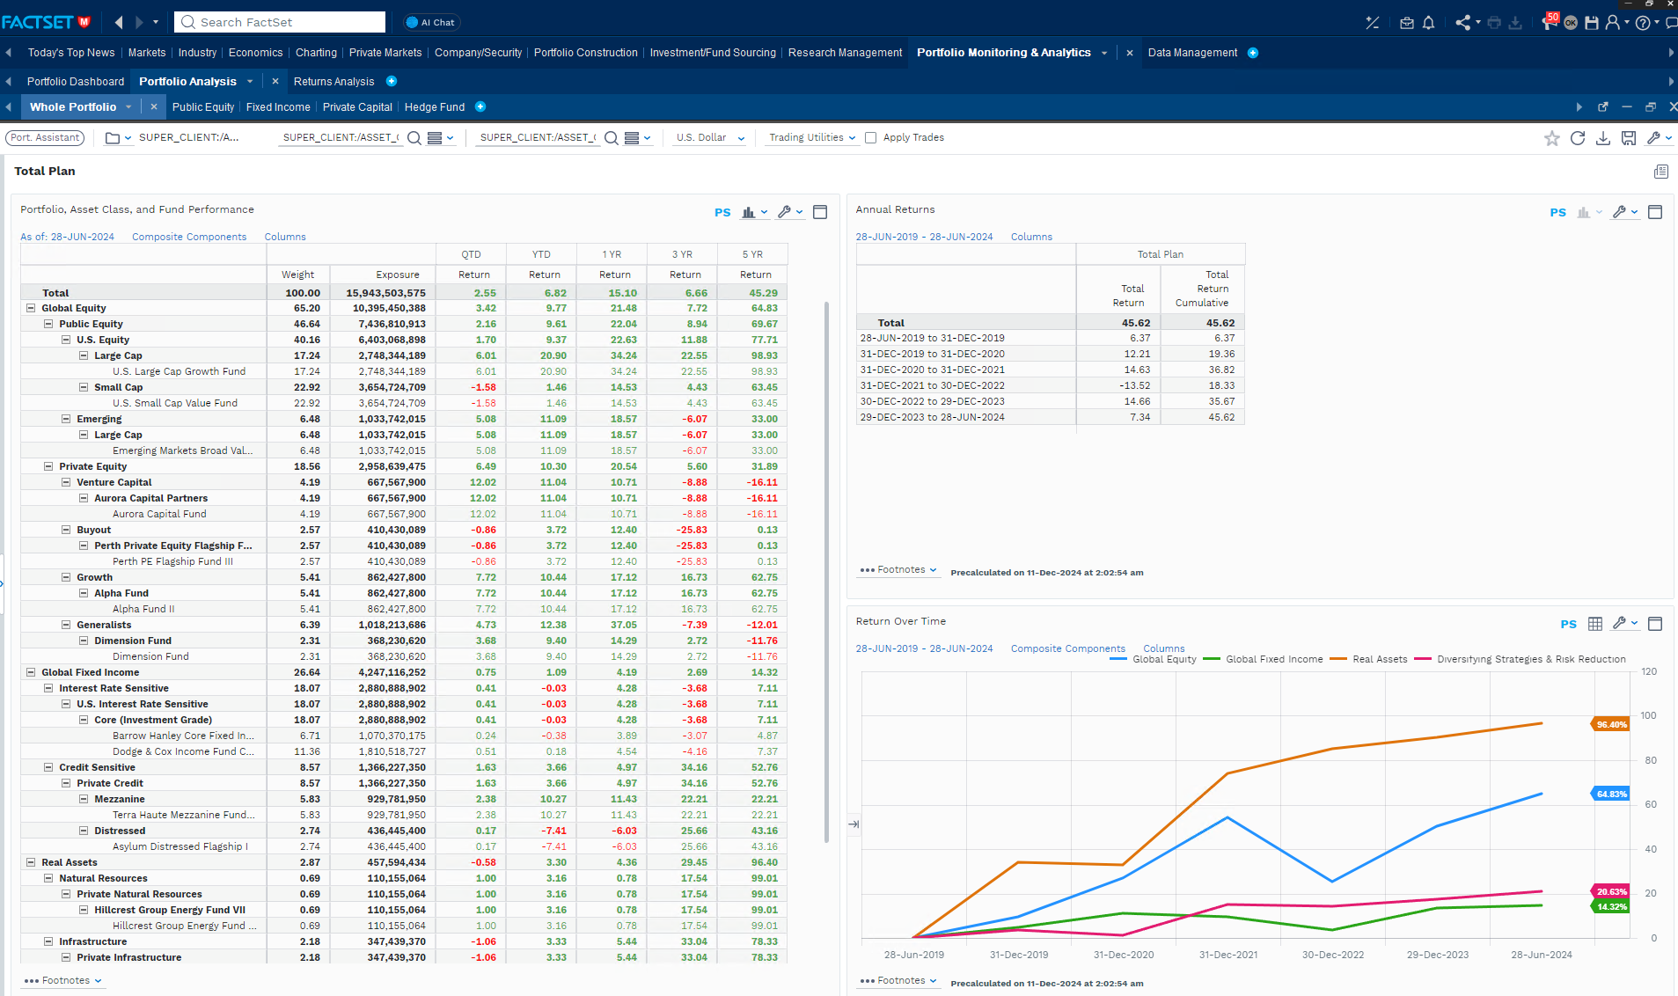Image resolution: width=1678 pixels, height=996 pixels.
Task: Enable the Apply Trades checkbox
Action: click(x=871, y=138)
